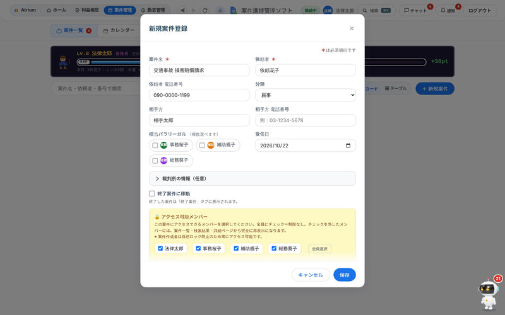
Task: Click the 保存 button
Action: click(x=344, y=275)
